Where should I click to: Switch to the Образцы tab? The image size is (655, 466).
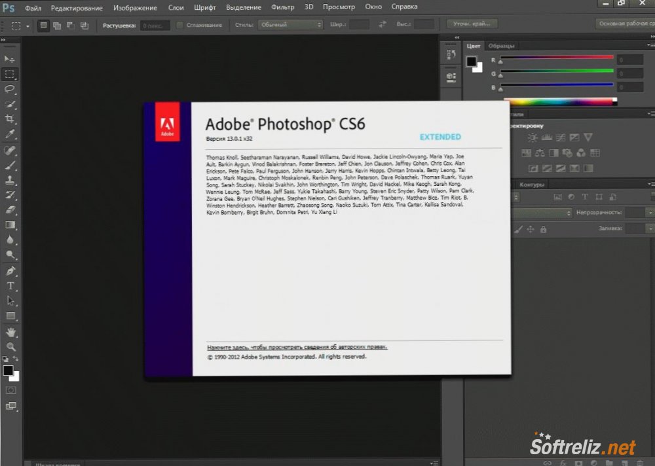[x=501, y=46]
